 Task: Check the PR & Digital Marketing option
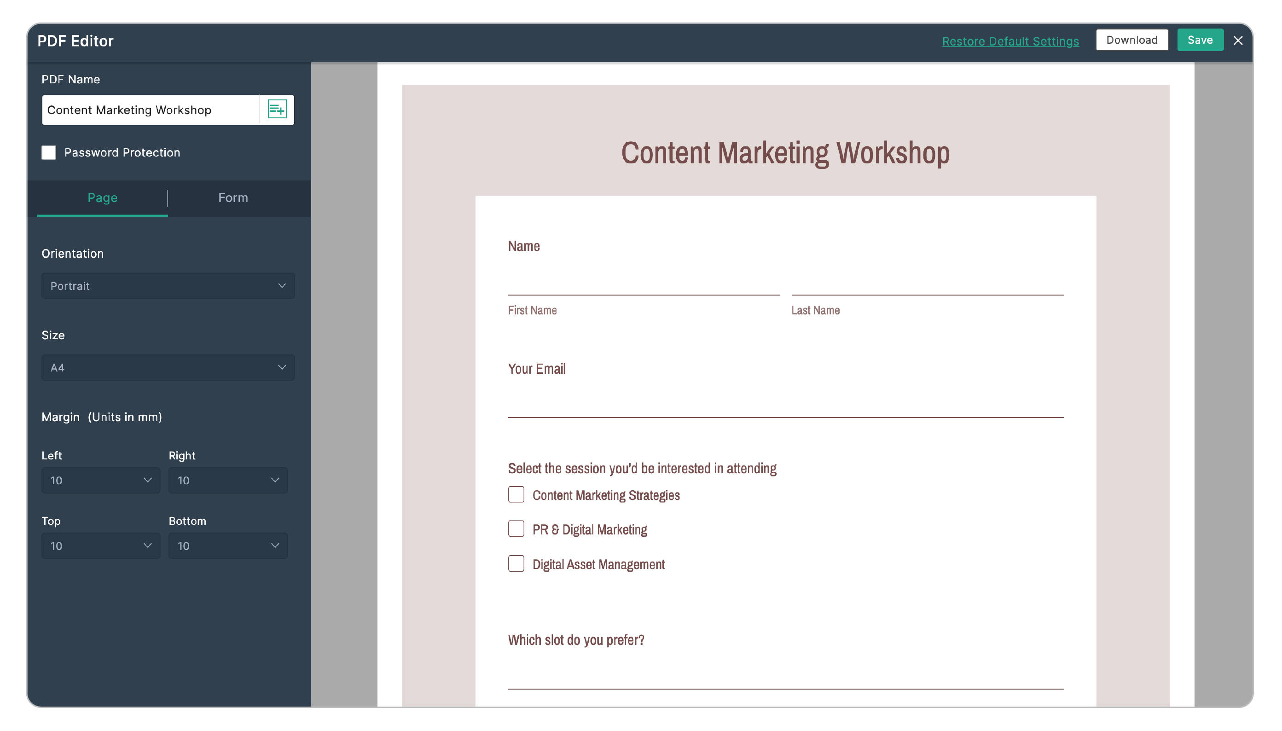coord(516,528)
